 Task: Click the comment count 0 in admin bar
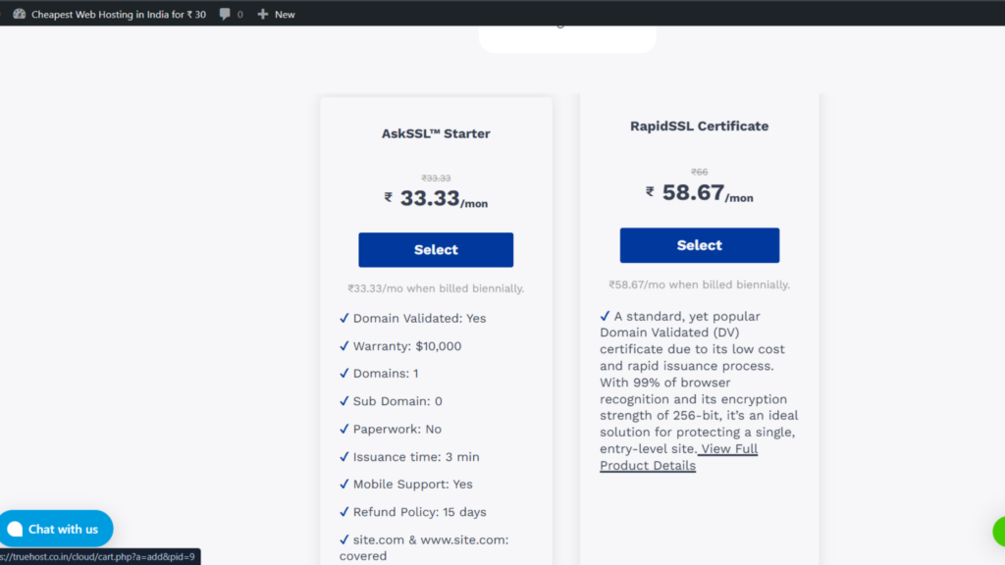(x=240, y=14)
